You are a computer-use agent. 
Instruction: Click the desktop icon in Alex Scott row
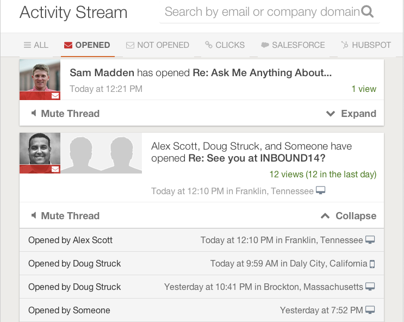tap(370, 240)
